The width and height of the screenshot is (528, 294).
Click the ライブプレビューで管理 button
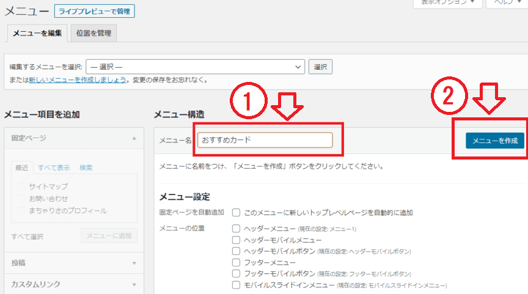click(x=94, y=11)
